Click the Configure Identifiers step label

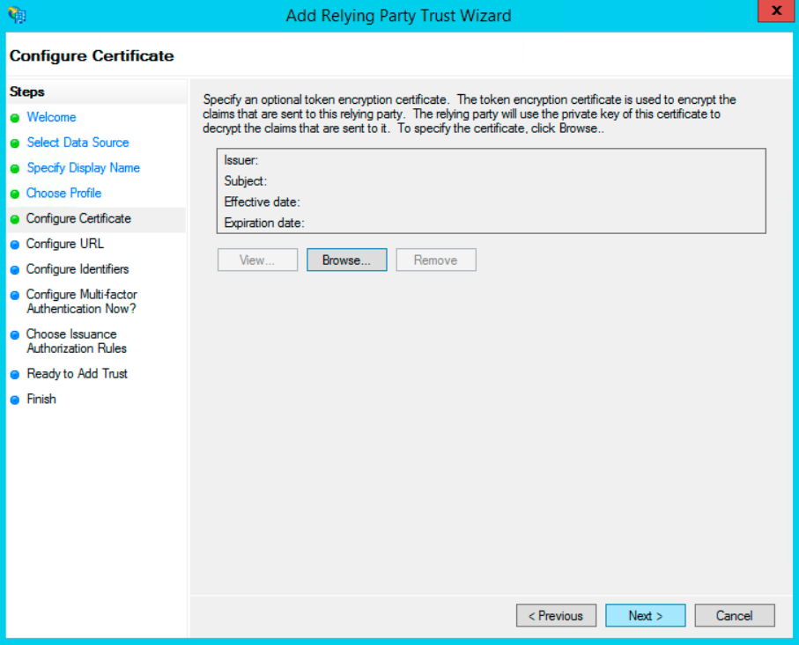78,269
